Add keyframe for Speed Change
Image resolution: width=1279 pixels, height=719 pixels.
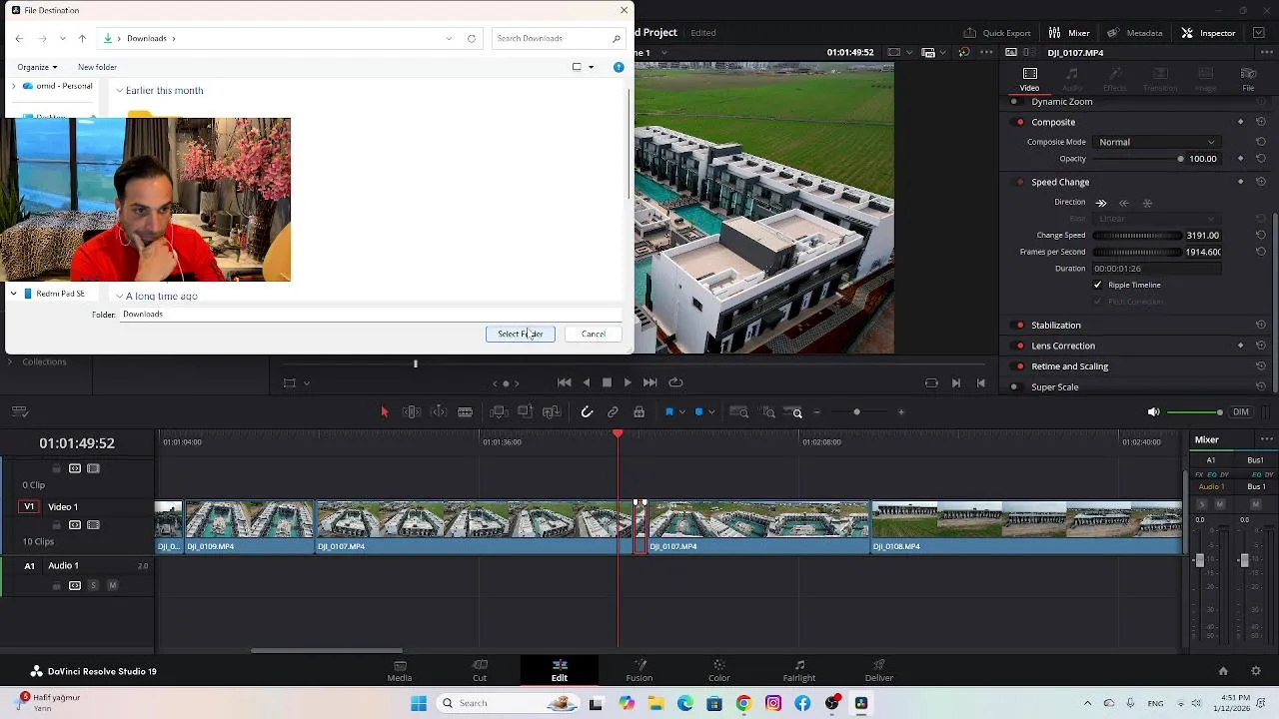click(1240, 182)
